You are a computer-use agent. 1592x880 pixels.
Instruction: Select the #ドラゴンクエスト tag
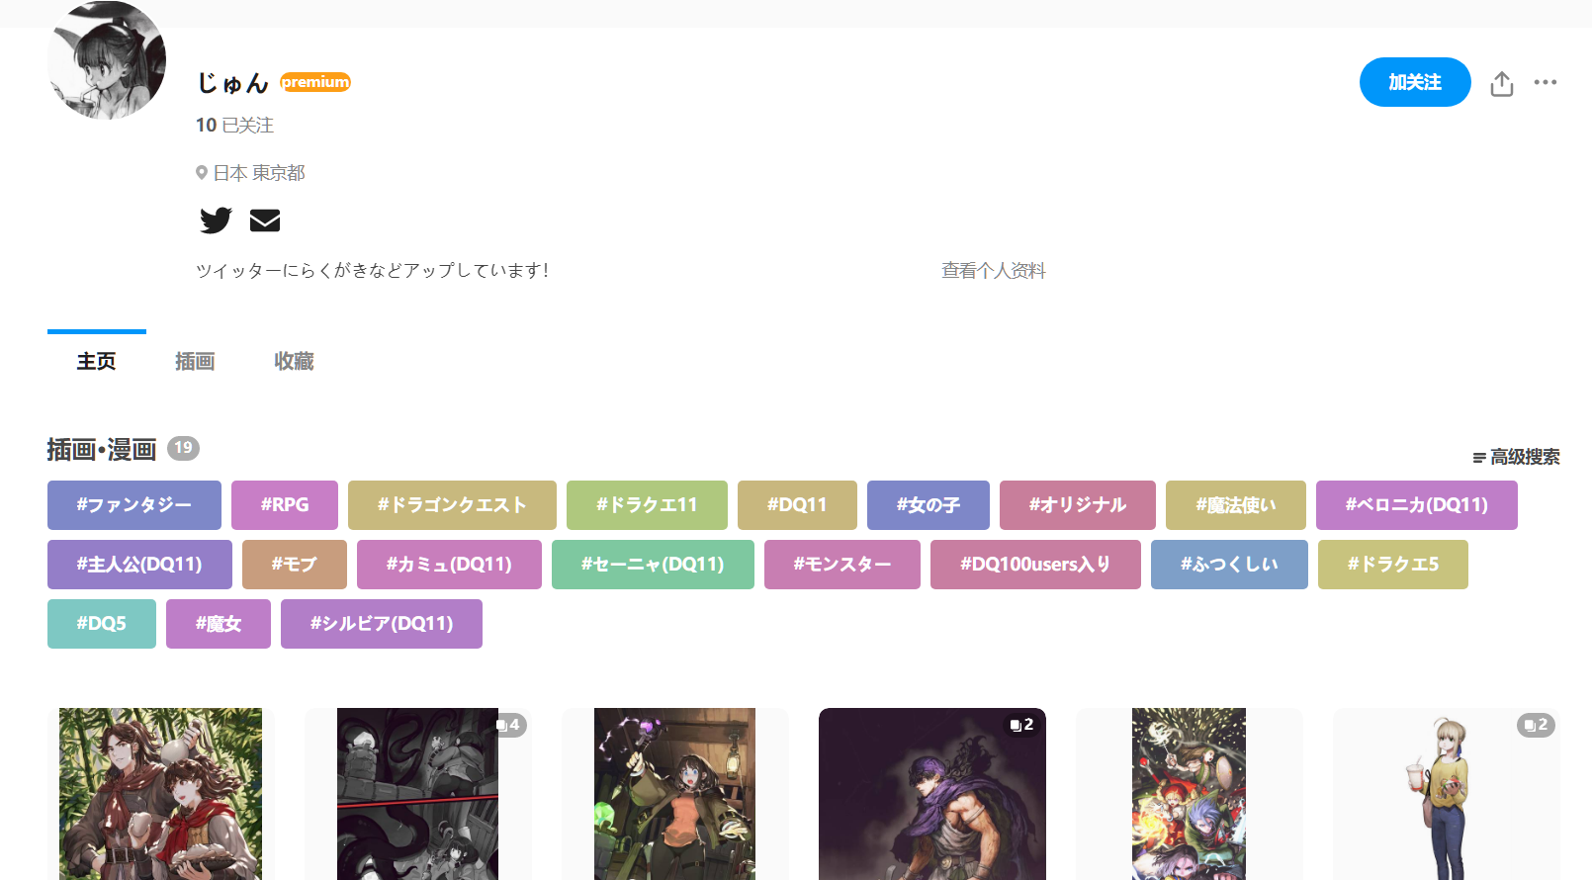[452, 505]
